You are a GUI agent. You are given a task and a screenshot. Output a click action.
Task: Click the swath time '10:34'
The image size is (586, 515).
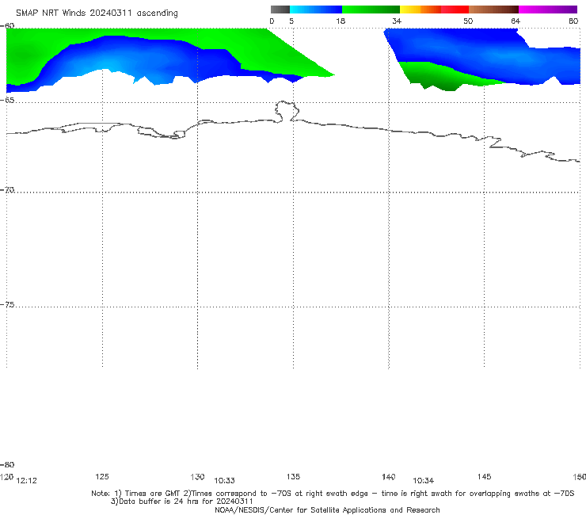point(423,481)
